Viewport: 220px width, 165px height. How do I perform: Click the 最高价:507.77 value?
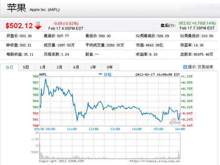pos(56,36)
